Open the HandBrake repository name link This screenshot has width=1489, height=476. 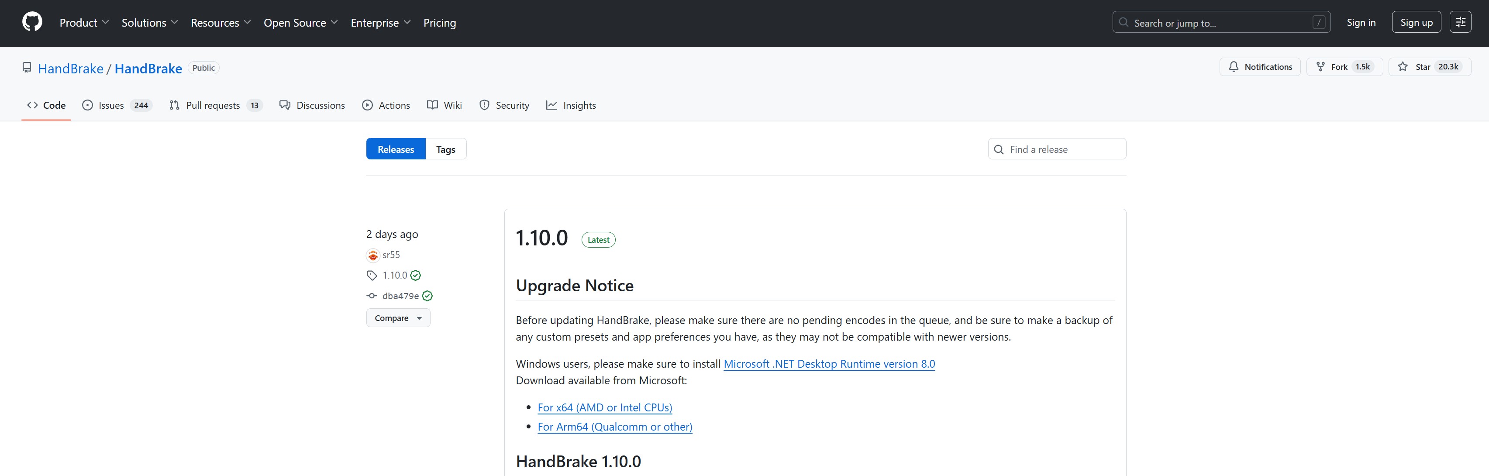pos(148,68)
